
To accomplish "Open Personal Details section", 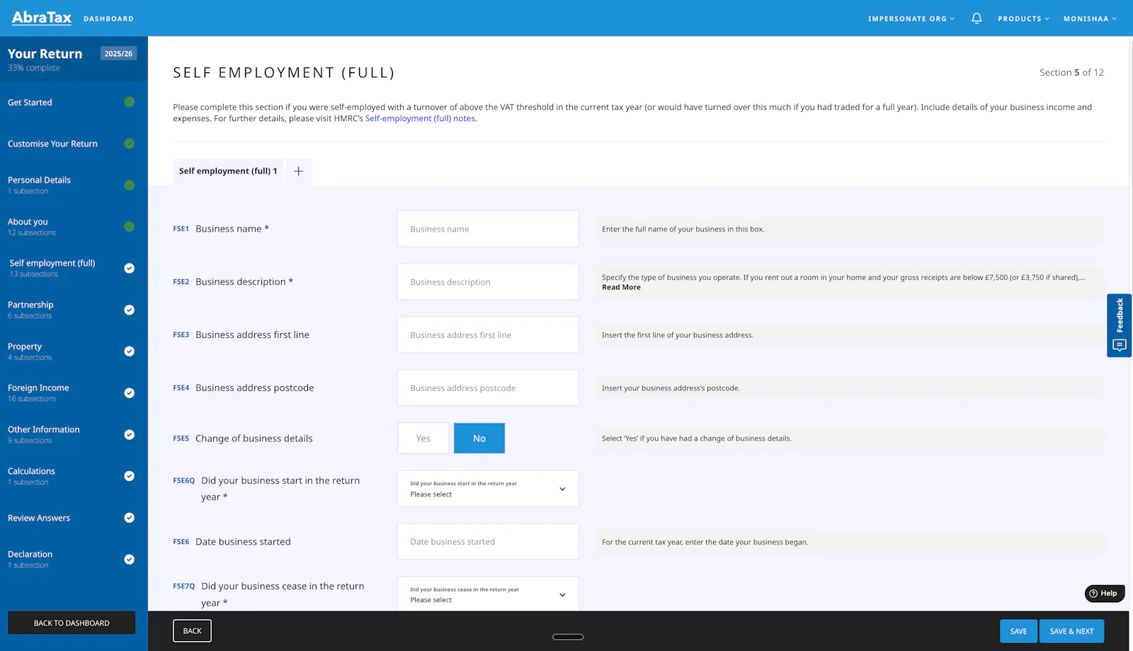I will 39,185.
